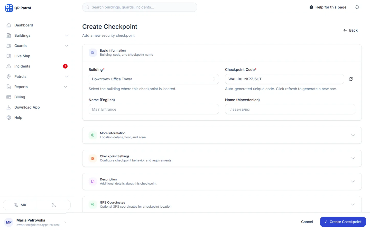Click the Create Checkpoint button

343,222
